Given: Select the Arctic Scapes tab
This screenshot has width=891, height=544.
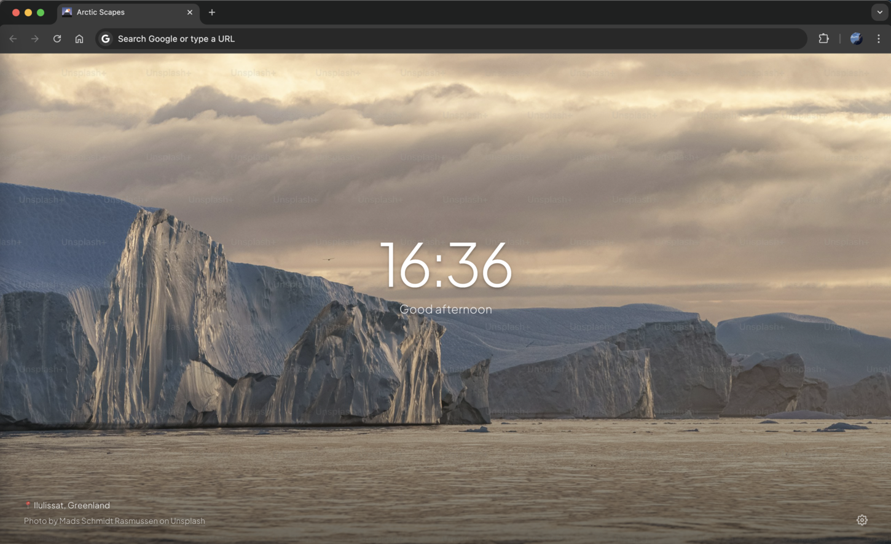Looking at the screenshot, I should click(117, 12).
